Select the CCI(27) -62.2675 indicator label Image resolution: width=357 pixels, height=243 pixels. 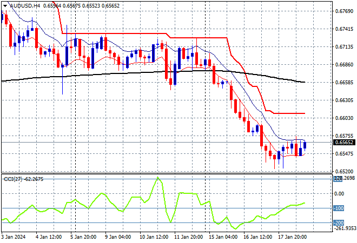(x=23, y=179)
